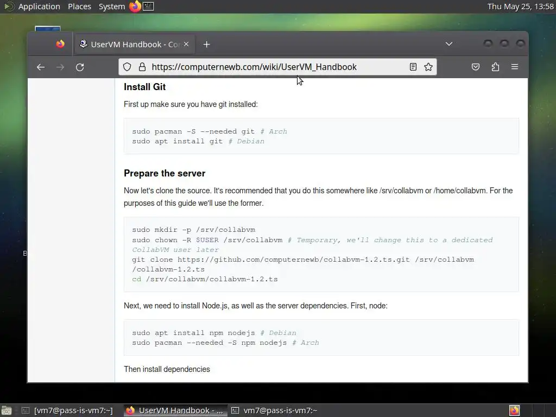Minimize the Firefox window
Screen dimensions: 556x417
pyautogui.click(x=488, y=43)
